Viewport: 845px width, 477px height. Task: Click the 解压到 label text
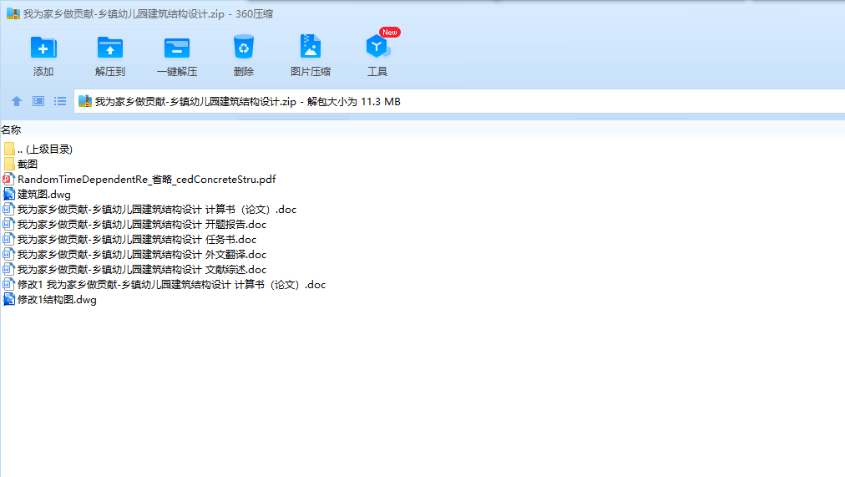110,72
